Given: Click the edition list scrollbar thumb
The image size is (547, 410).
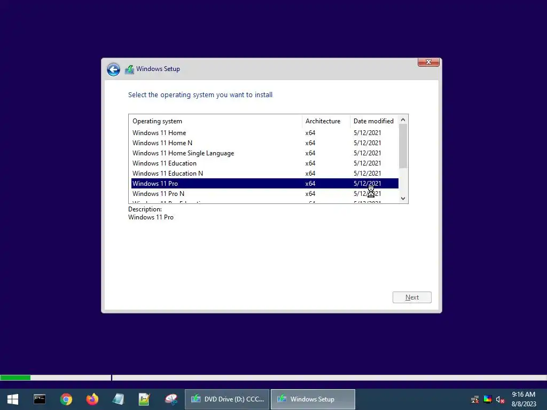Looking at the screenshot, I should coord(403,146).
